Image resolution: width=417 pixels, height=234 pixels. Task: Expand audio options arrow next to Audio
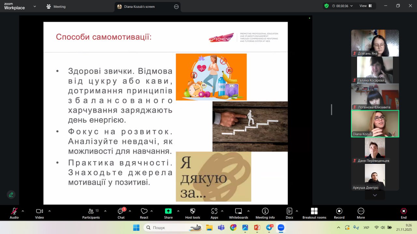click(x=23, y=211)
